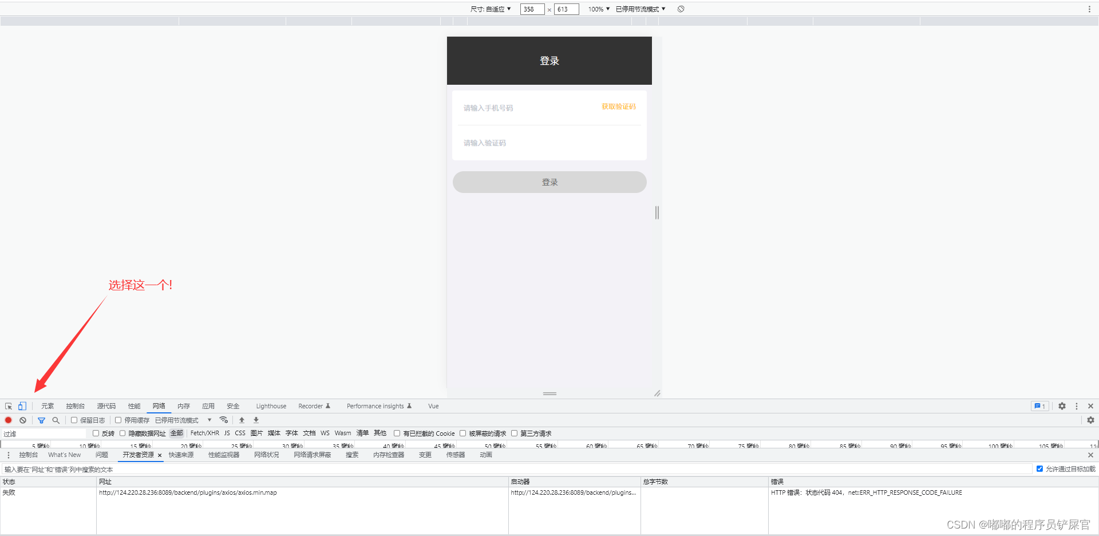Screen dimensions: 1099x536
Task: Open device toolbar 已停用节流模式 dropdown
Action: [x=641, y=9]
